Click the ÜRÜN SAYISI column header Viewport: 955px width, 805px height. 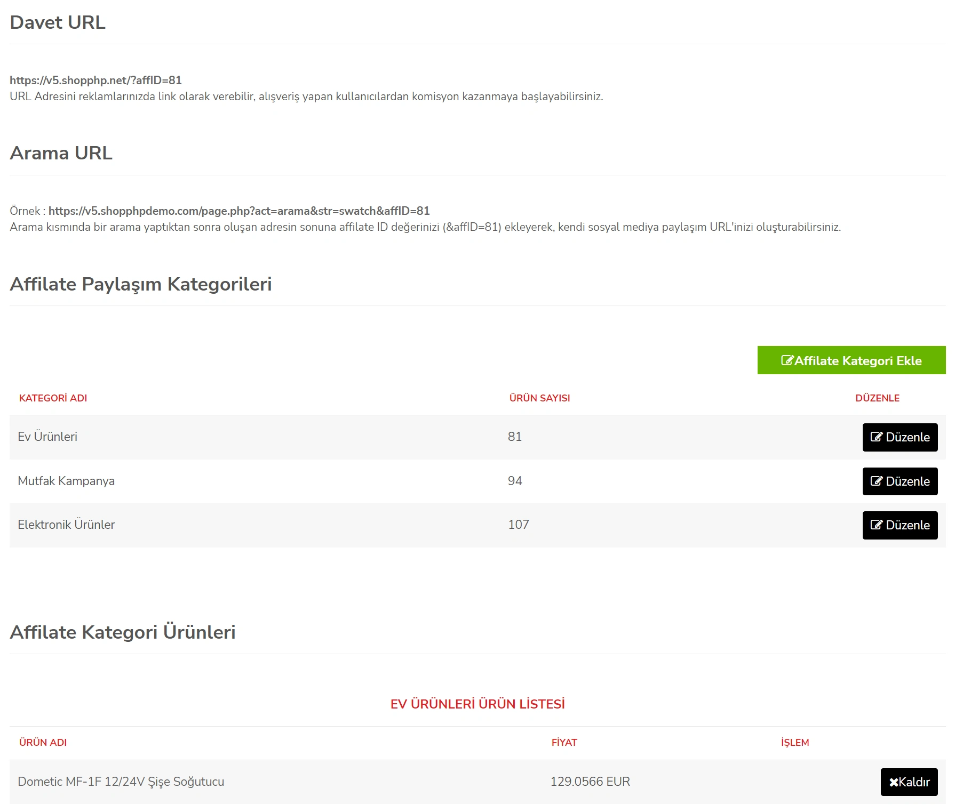[539, 398]
